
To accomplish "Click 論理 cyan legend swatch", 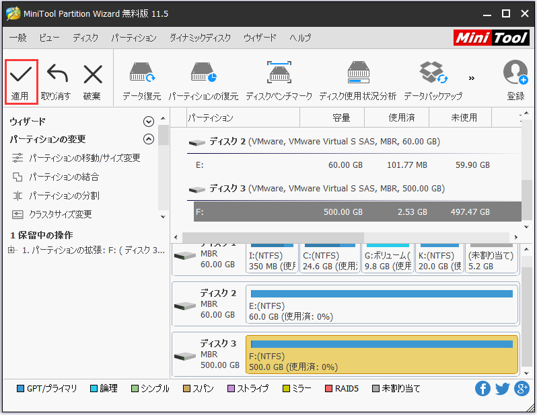I will 94,389.
